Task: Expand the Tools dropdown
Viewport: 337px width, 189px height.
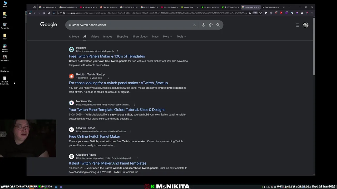Action: 181,36
